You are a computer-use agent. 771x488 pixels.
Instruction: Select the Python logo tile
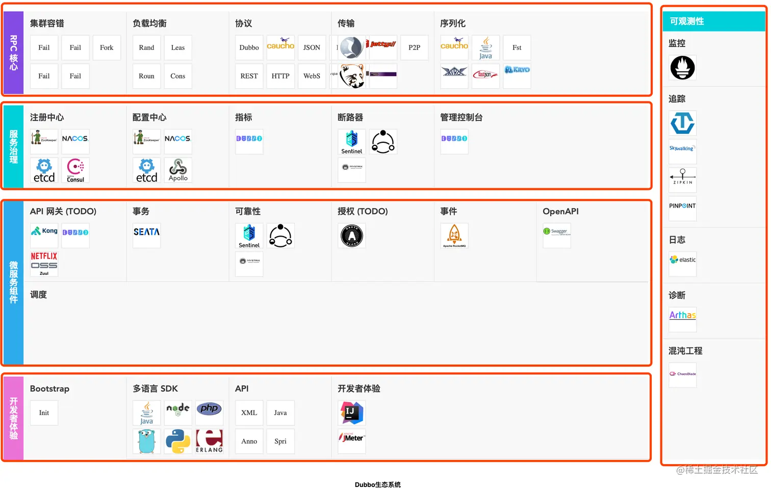tap(178, 442)
